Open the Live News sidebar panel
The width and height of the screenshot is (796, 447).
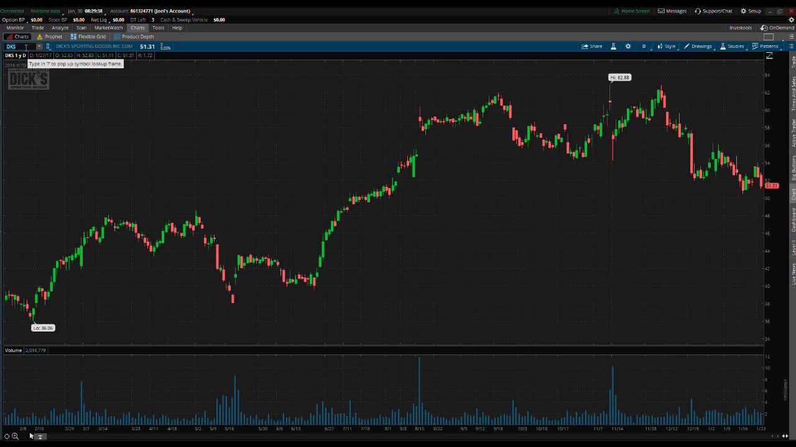(793, 274)
